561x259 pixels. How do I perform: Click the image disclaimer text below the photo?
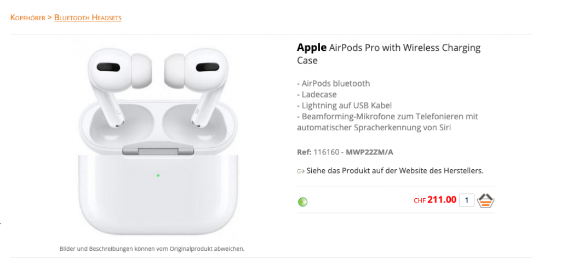(x=152, y=248)
